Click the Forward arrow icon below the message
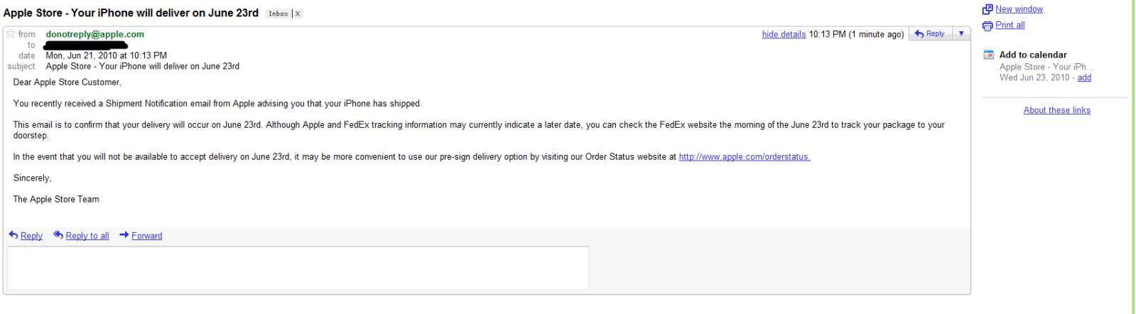The image size is (1136, 314). coord(124,235)
